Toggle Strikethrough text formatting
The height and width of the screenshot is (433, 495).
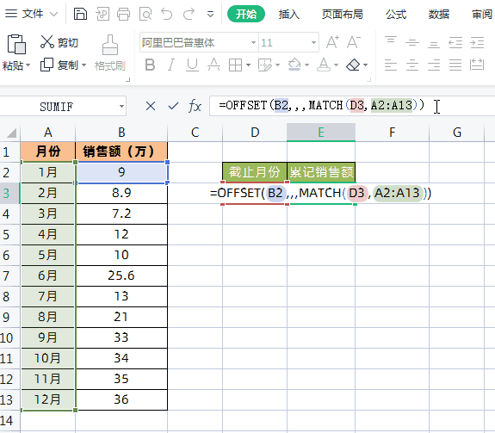tap(213, 65)
